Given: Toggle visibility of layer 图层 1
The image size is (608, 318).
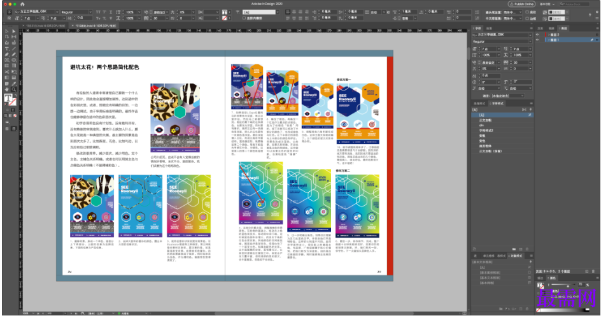Looking at the screenshot, I should (538, 40).
